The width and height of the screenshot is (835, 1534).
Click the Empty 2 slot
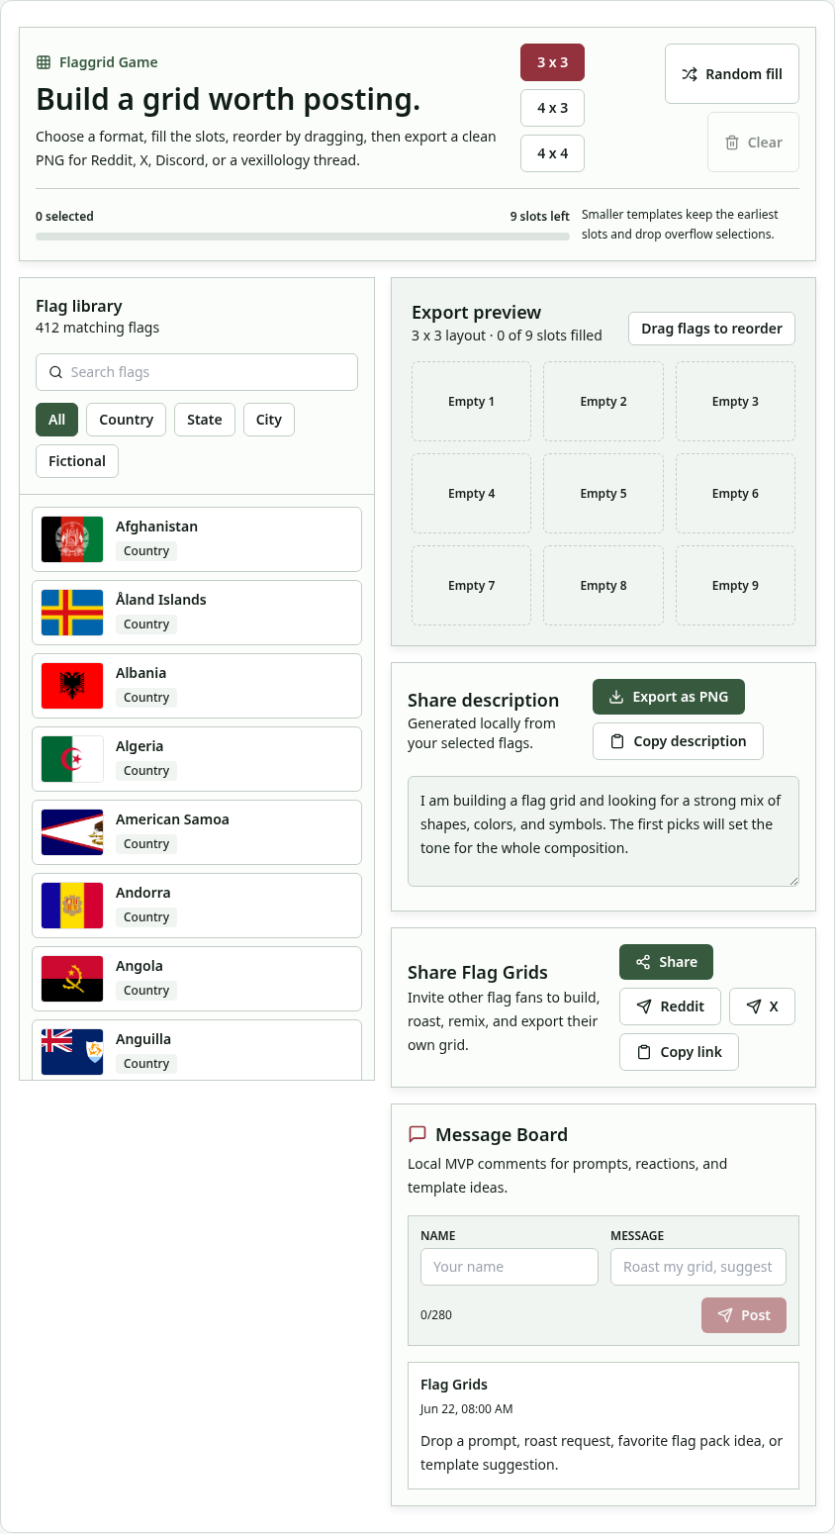603,401
